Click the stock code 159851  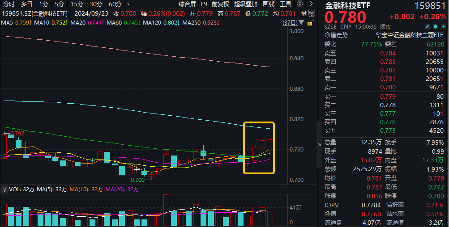pyautogui.click(x=430, y=5)
